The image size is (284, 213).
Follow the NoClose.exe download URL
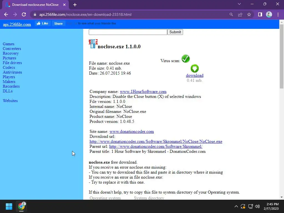(x=156, y=141)
